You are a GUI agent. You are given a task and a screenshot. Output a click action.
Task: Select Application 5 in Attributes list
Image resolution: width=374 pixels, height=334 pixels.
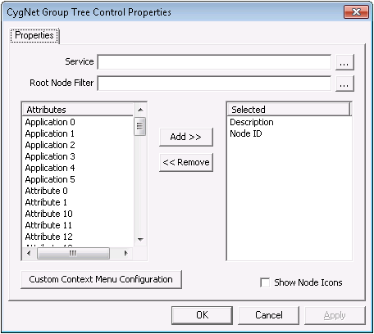pos(50,179)
